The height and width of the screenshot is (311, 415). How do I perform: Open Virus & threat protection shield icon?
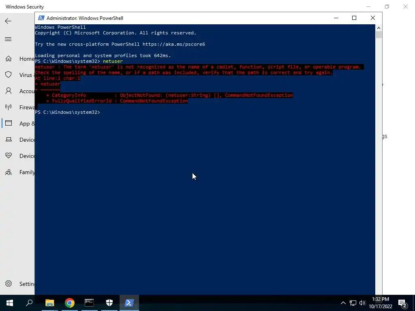(x=9, y=75)
